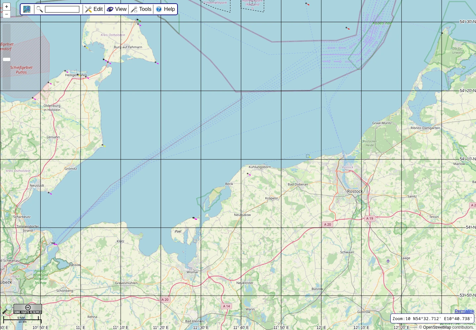Click the Burg auf Fehmarn label

click(128, 47)
